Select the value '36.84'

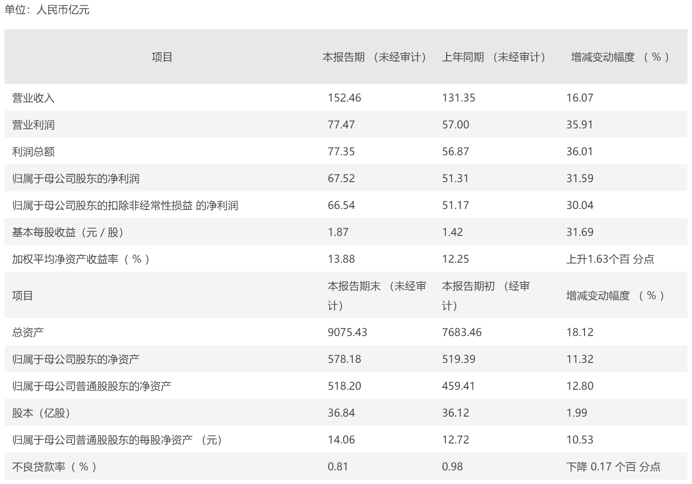pyautogui.click(x=341, y=413)
